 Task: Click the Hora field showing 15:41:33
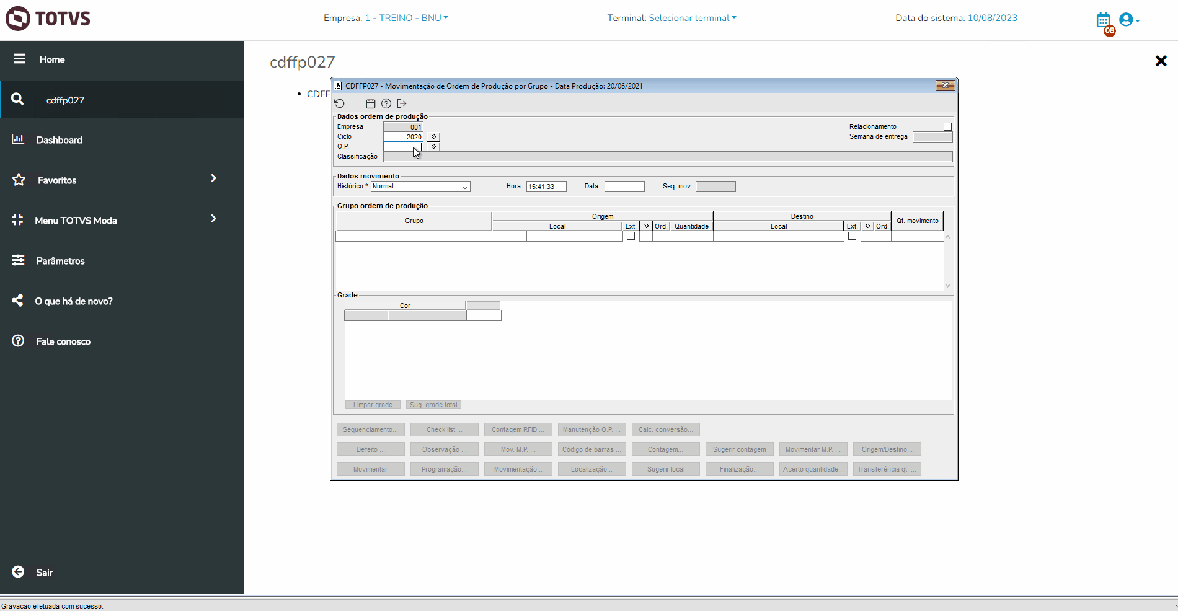click(546, 187)
